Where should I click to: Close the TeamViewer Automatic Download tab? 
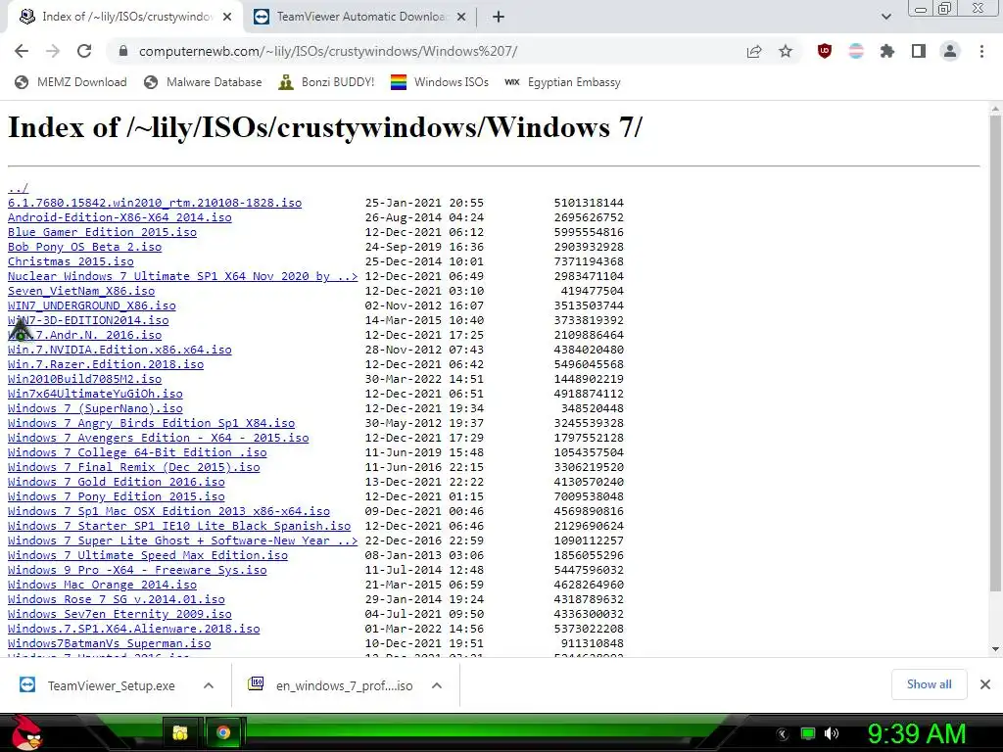pyautogui.click(x=460, y=18)
